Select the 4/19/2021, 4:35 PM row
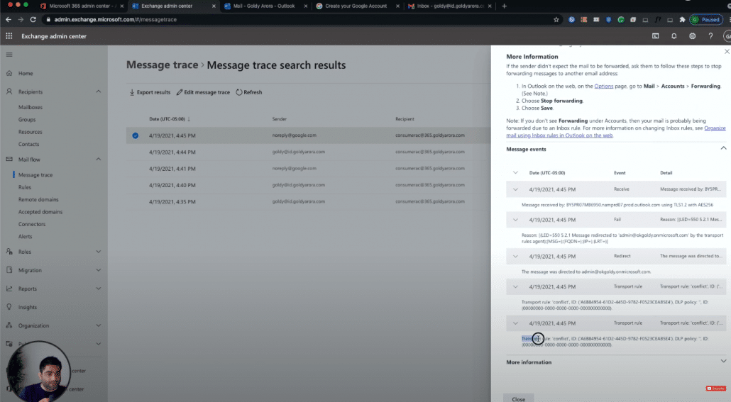 click(308, 201)
